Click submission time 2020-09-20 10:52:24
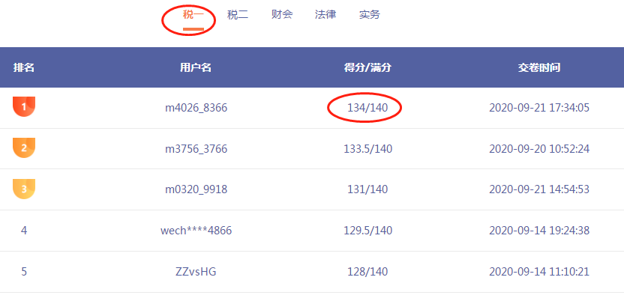The width and height of the screenshot is (624, 298). point(539,149)
